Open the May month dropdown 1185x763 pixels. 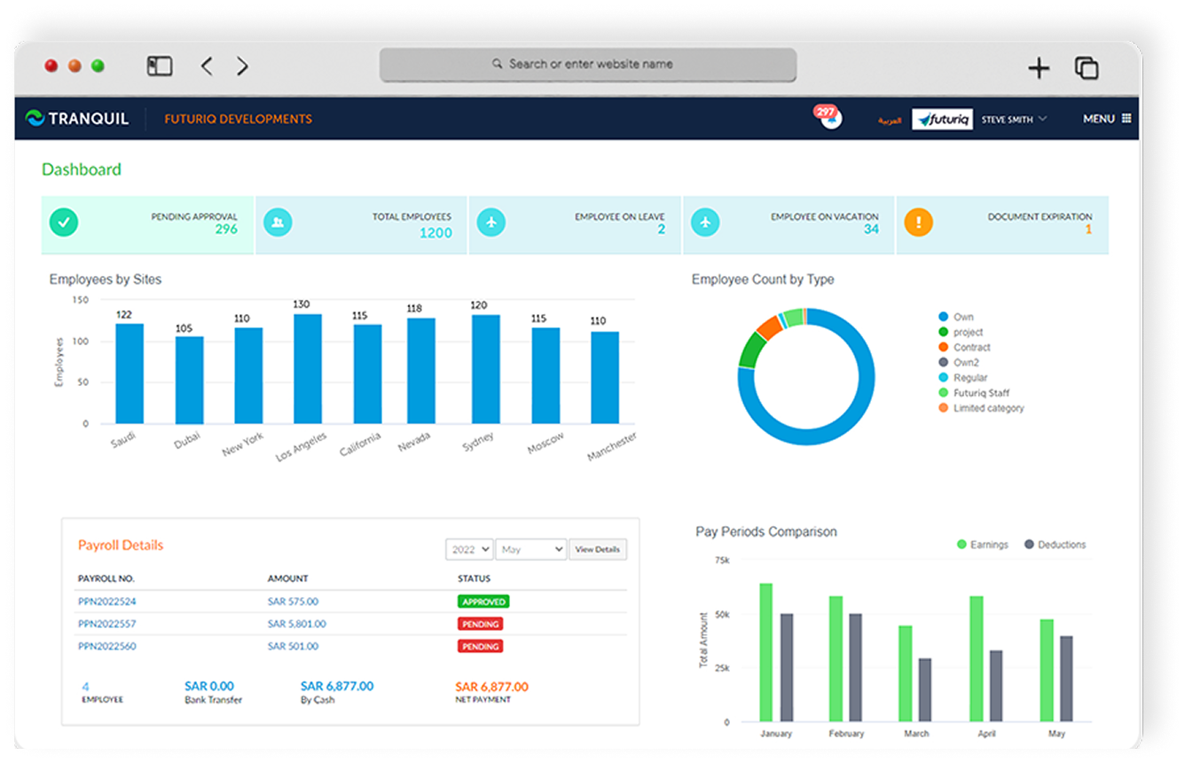pos(530,550)
